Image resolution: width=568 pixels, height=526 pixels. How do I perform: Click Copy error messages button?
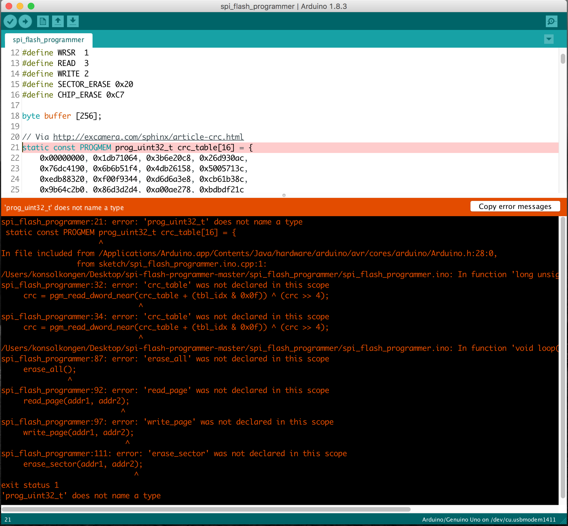pyautogui.click(x=515, y=206)
